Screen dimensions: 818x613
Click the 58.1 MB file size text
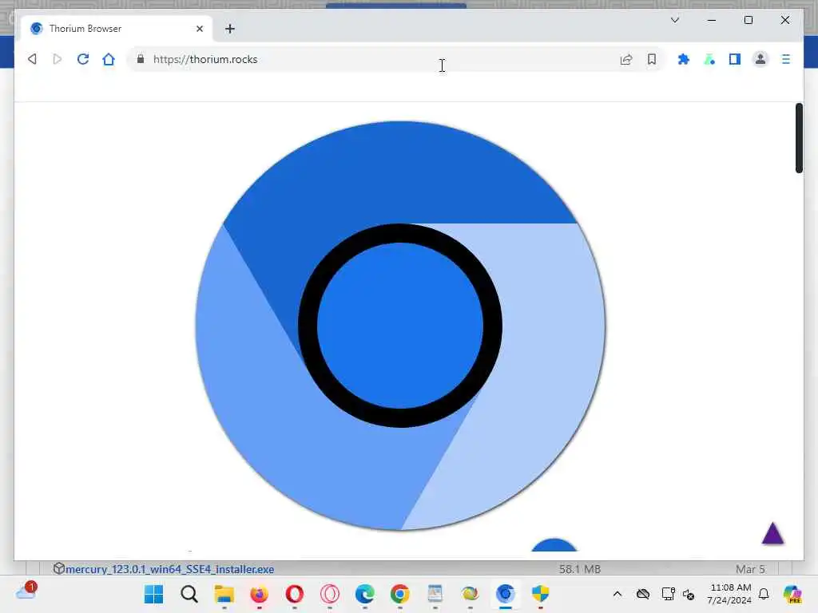point(580,568)
